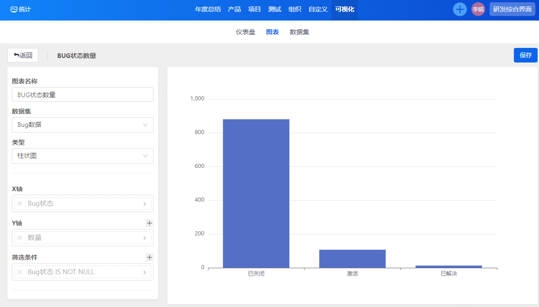Remove the Bug状态 X-axis field
Viewport: 539px width, 307px height.
pos(20,203)
